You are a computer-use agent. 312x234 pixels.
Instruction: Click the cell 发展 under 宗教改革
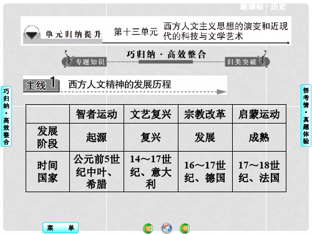(205, 137)
